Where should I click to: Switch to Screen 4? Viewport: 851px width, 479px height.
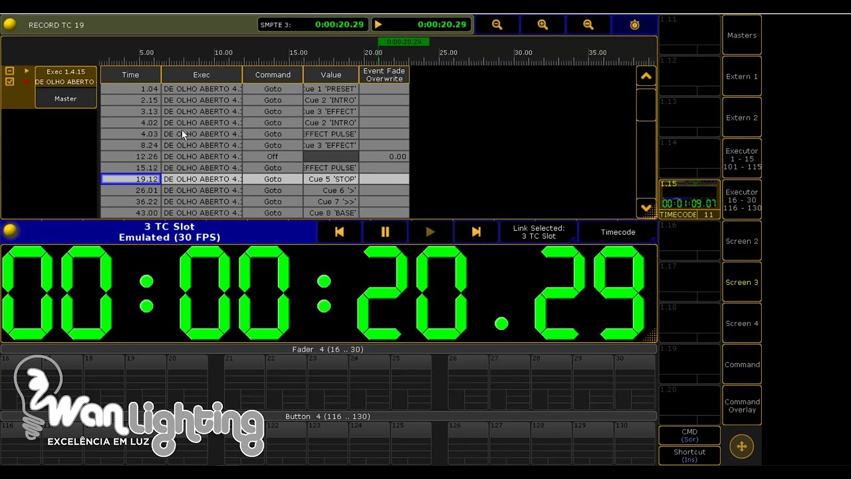pyautogui.click(x=742, y=323)
